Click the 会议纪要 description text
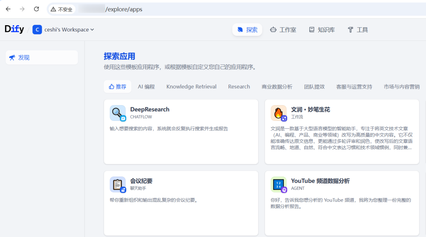 click(x=153, y=200)
